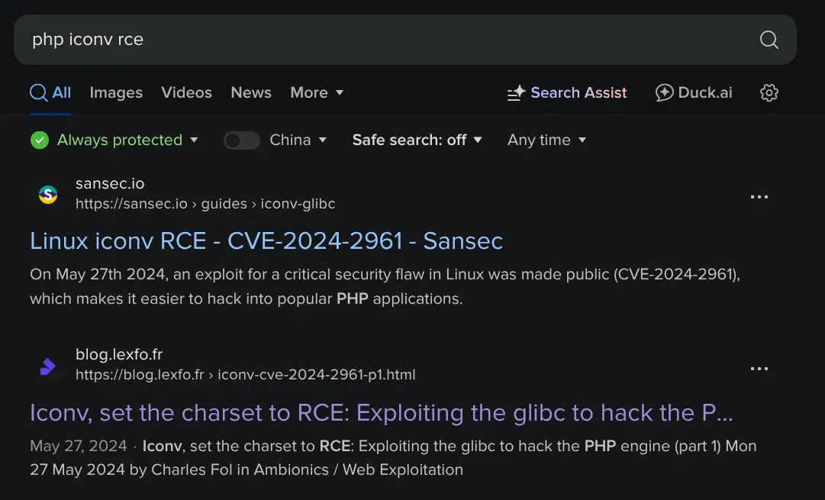Expand the Always protected dropdown

(194, 140)
